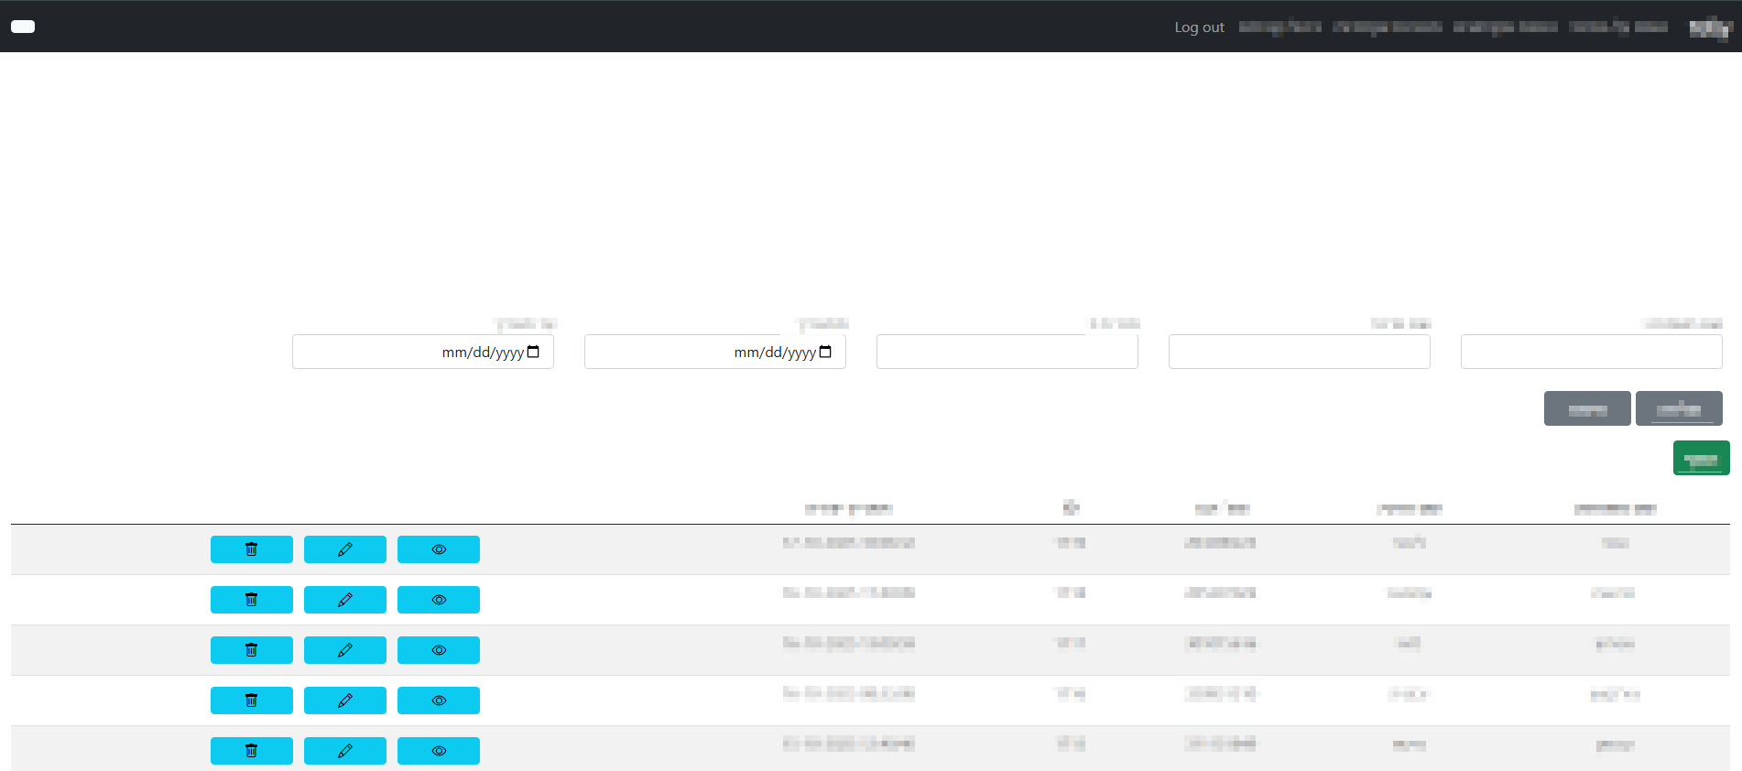1742x771 pixels.
Task: Click the brand logo at the navbar's far right
Action: 1709,27
